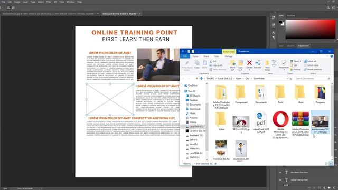Click the Delete red X icon in Explorer ribbon
The height and width of the screenshot is (190, 338).
tap(249, 63)
